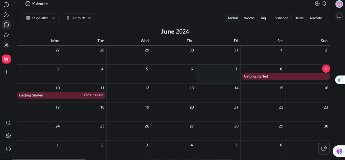Image resolution: width=345 pixels, height=160 pixels.
Task: Click the Thu weekday header
Action: click(190, 41)
